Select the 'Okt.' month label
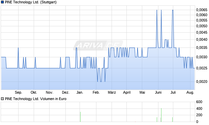Image resolution: width=209 pixels, height=125 pixels. point(34,92)
